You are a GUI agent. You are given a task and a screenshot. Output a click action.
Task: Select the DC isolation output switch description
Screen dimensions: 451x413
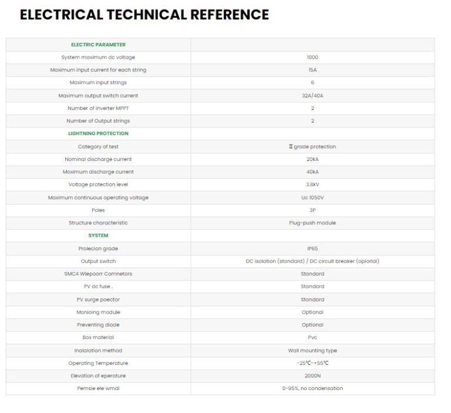(x=312, y=261)
